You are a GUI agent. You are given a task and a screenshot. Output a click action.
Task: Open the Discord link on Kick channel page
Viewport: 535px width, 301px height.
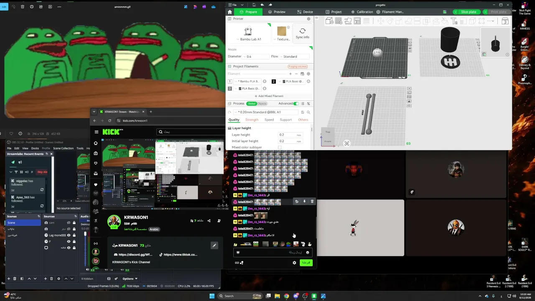132,255
